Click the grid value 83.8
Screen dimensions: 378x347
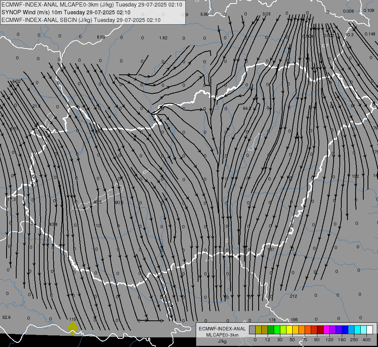click(53, 224)
